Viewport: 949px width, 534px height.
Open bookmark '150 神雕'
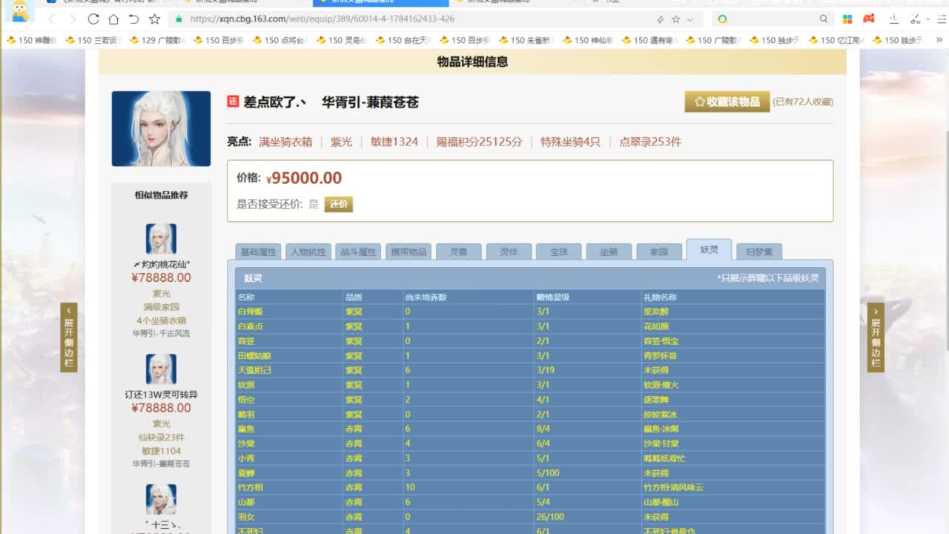[x=31, y=40]
